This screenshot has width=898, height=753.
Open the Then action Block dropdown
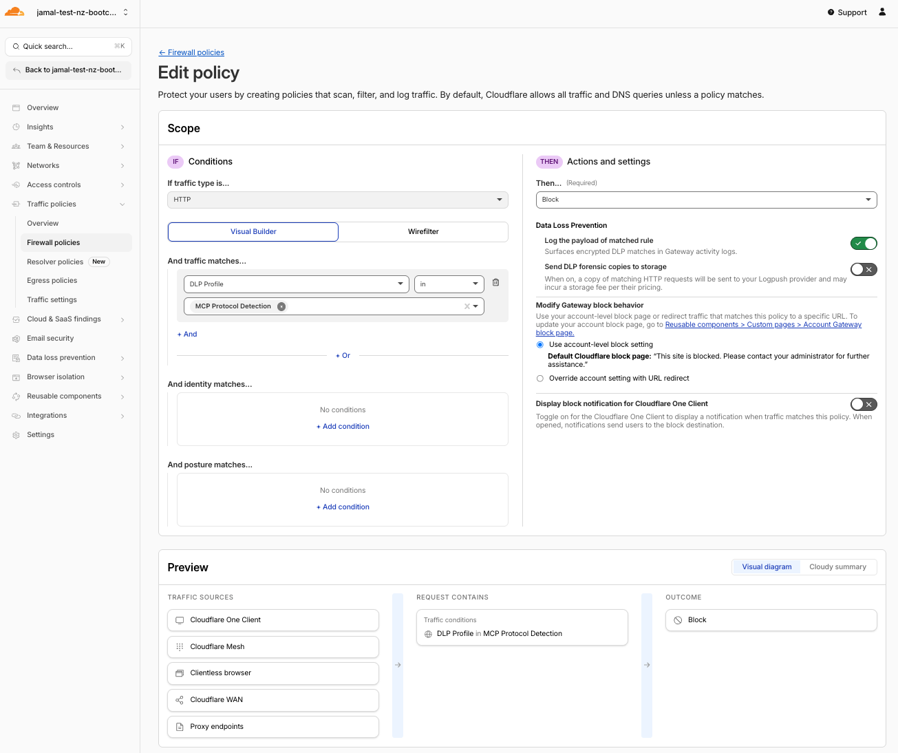tap(707, 200)
